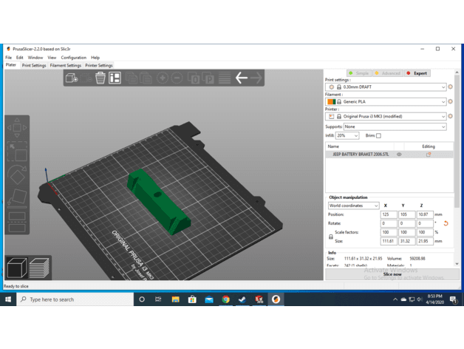Click the Copy toolbar icon
Viewport: 464px width, 349px height.
pyautogui.click(x=131, y=78)
